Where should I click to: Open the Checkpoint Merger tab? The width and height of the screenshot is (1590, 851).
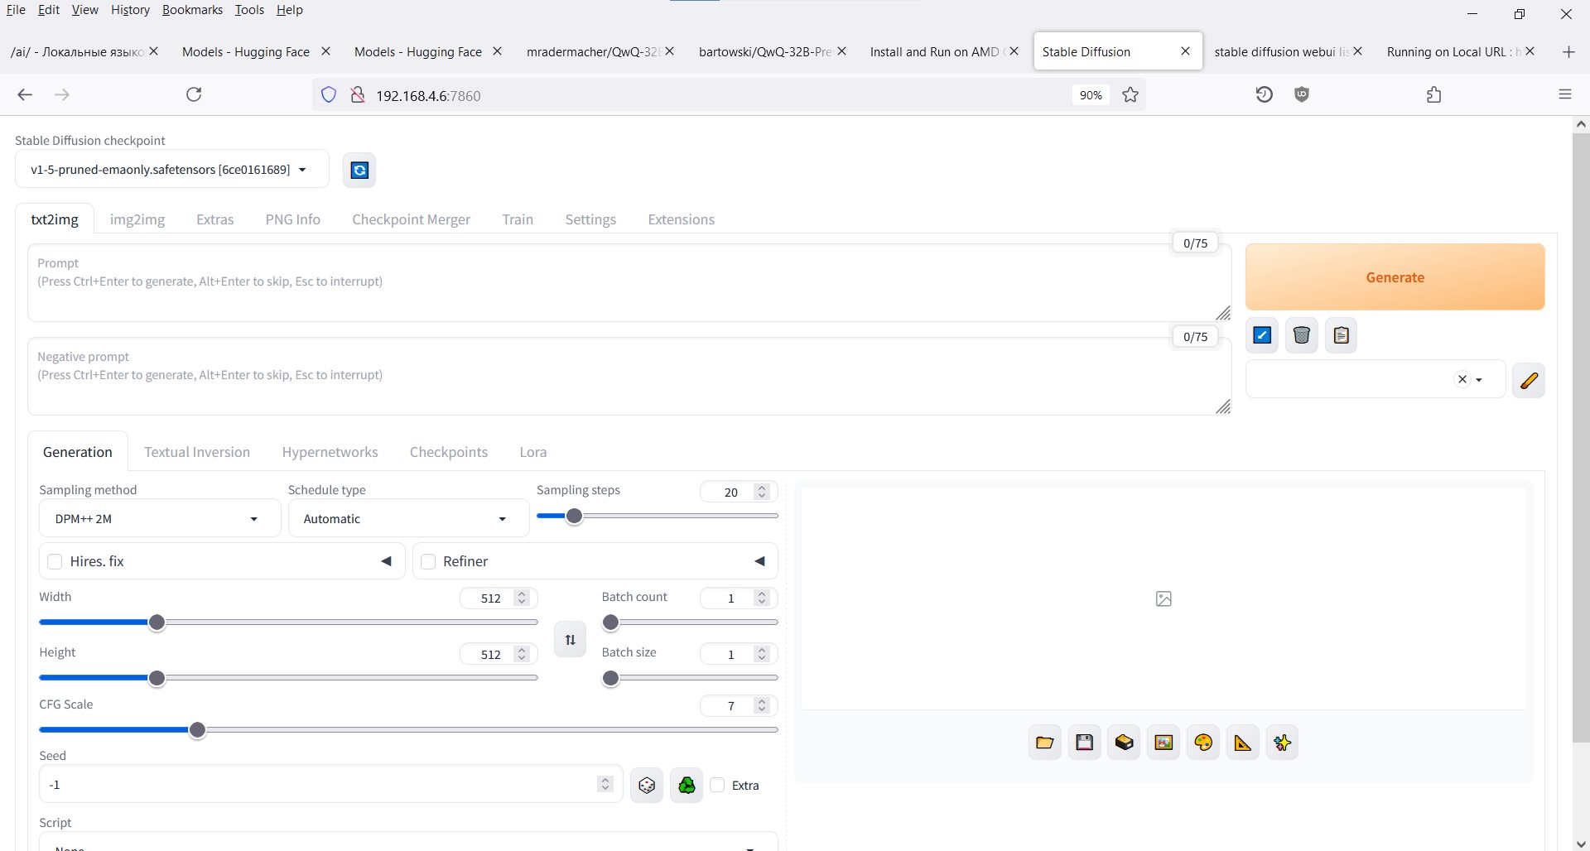412,219
